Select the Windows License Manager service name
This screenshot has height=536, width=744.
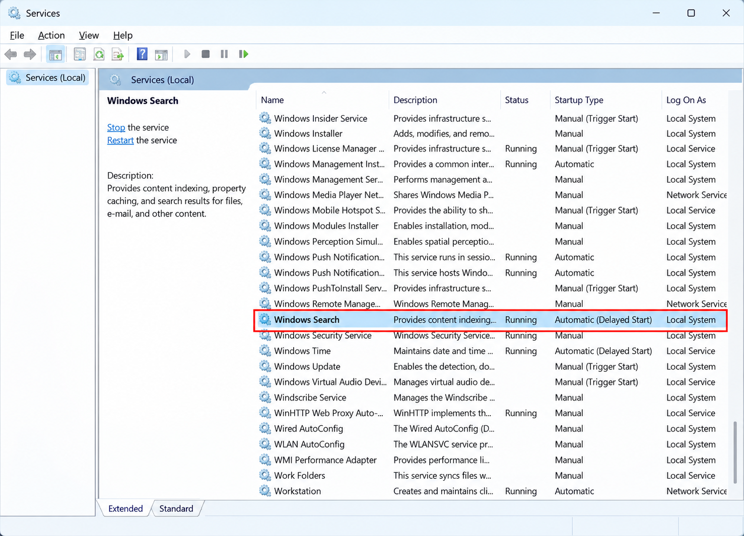(x=329, y=148)
